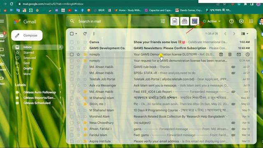Mark GAMS Demonstration license email as unread
This screenshot has width=263, height=148.
click(x=239, y=54)
